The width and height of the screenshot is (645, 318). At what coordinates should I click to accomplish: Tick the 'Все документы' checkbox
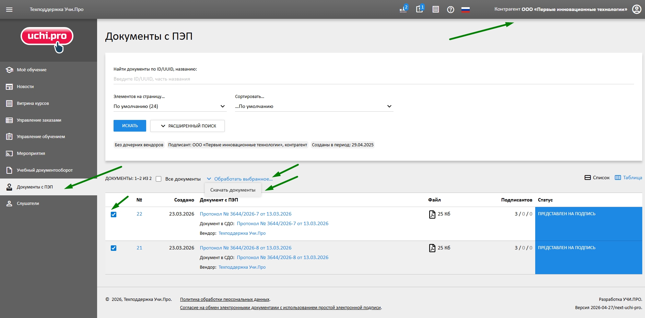point(159,179)
